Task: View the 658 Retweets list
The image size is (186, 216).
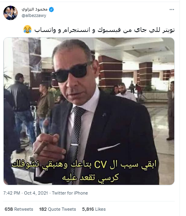Action: 19,209
